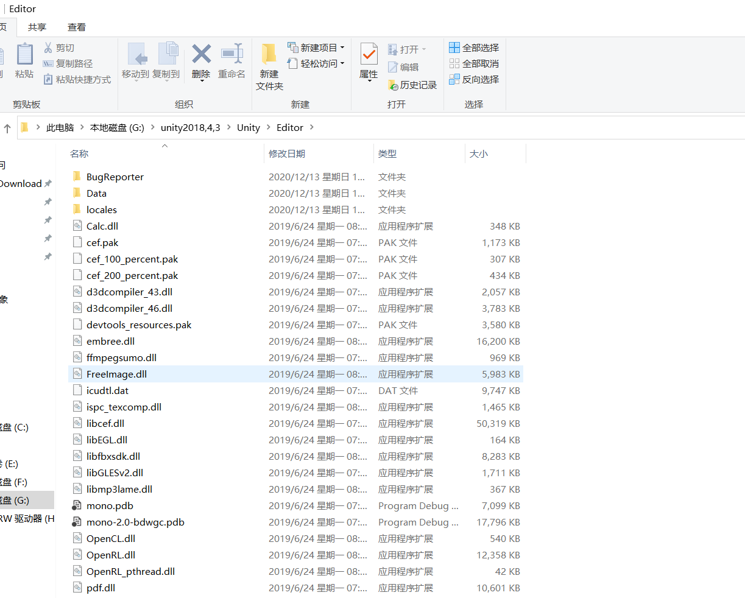Click the 历史记录 (History) icon
The height and width of the screenshot is (598, 745).
pos(413,85)
